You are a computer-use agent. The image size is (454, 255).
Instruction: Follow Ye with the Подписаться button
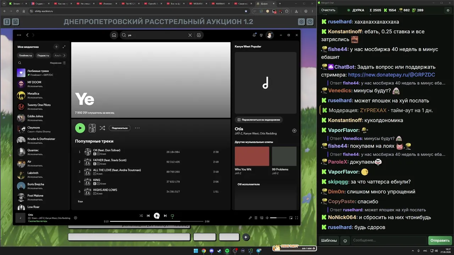point(120,128)
